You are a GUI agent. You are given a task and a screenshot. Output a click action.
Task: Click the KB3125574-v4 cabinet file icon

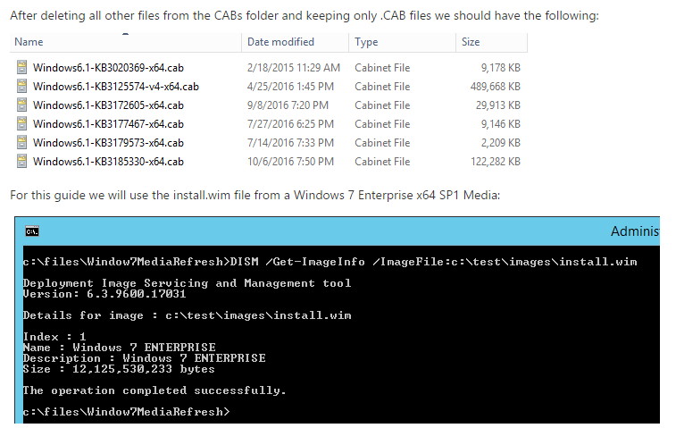[21, 87]
